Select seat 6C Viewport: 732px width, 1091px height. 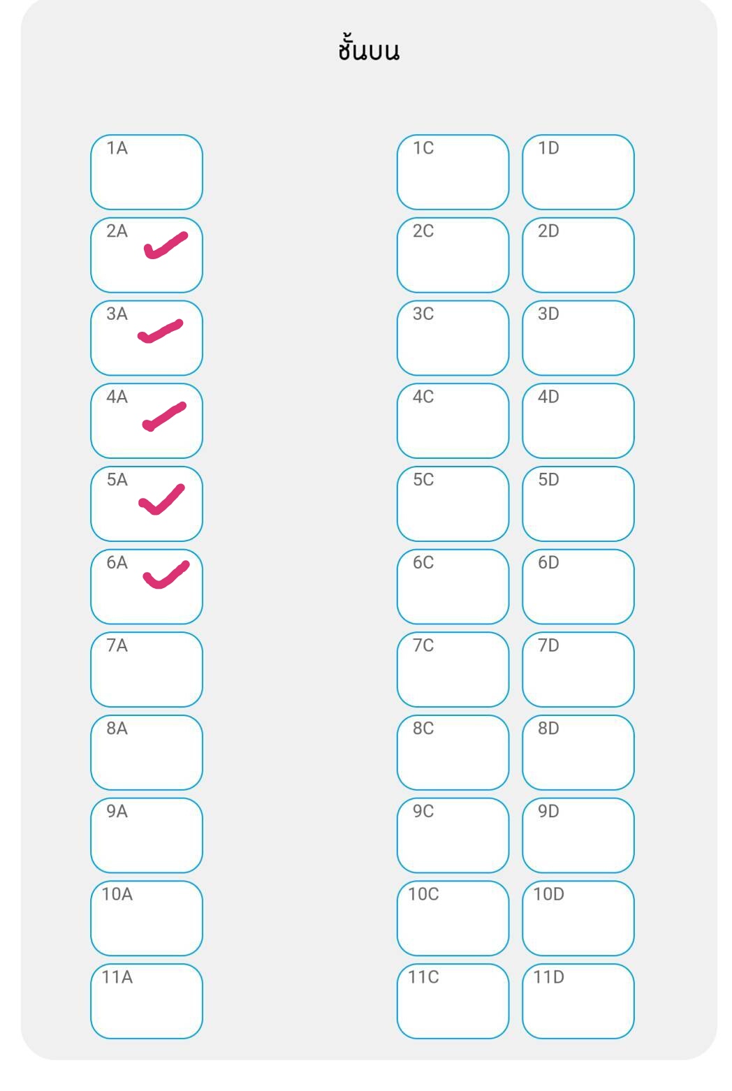[x=453, y=587]
